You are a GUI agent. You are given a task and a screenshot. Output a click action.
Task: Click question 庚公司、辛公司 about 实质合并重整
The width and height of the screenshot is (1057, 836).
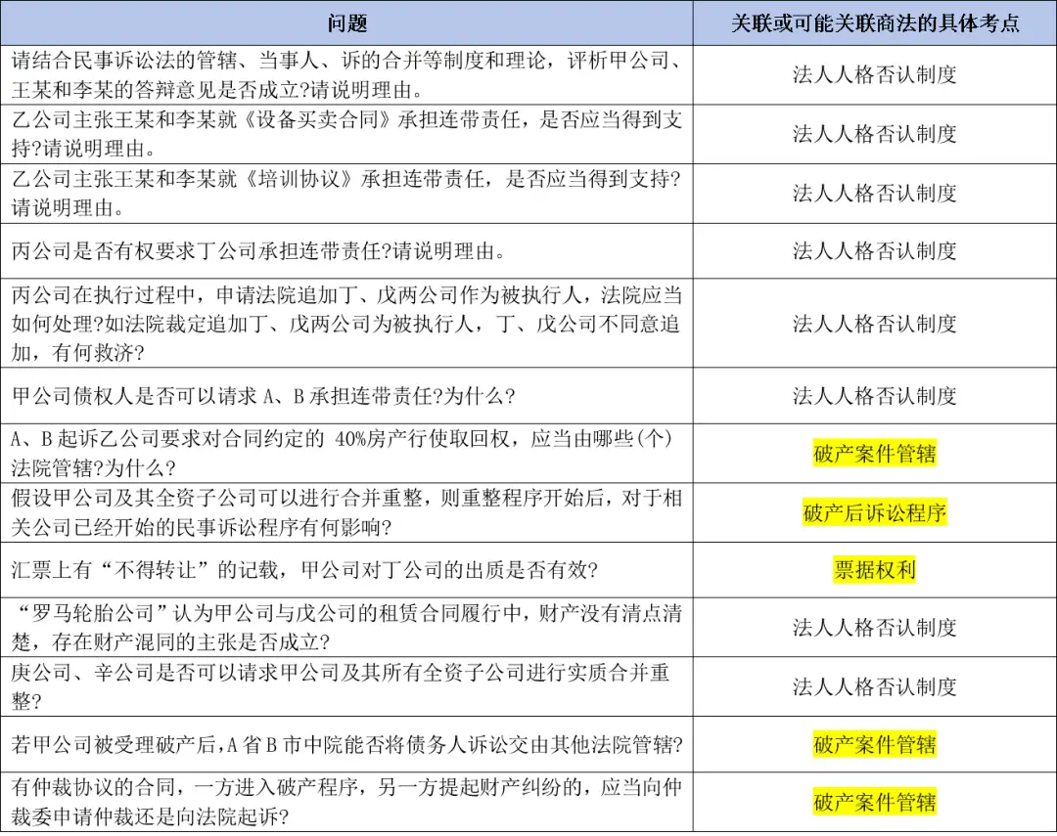(x=341, y=686)
